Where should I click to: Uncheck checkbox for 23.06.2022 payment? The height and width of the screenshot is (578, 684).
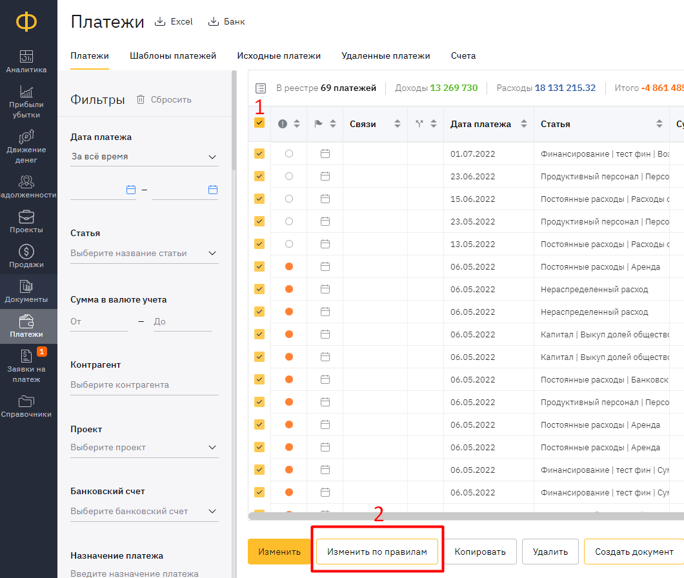[x=259, y=176]
